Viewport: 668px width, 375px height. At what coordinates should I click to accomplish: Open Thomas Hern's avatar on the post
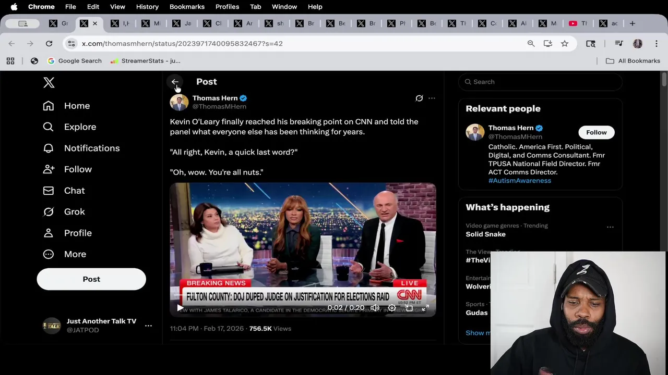(x=179, y=102)
